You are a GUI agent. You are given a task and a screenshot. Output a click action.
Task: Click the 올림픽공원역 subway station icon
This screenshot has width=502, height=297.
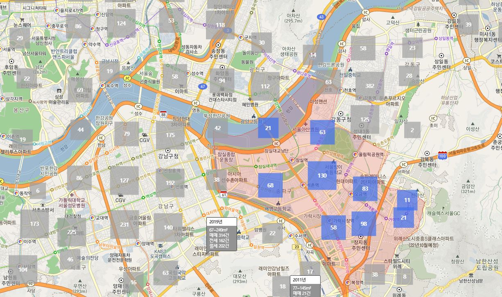[355, 155]
